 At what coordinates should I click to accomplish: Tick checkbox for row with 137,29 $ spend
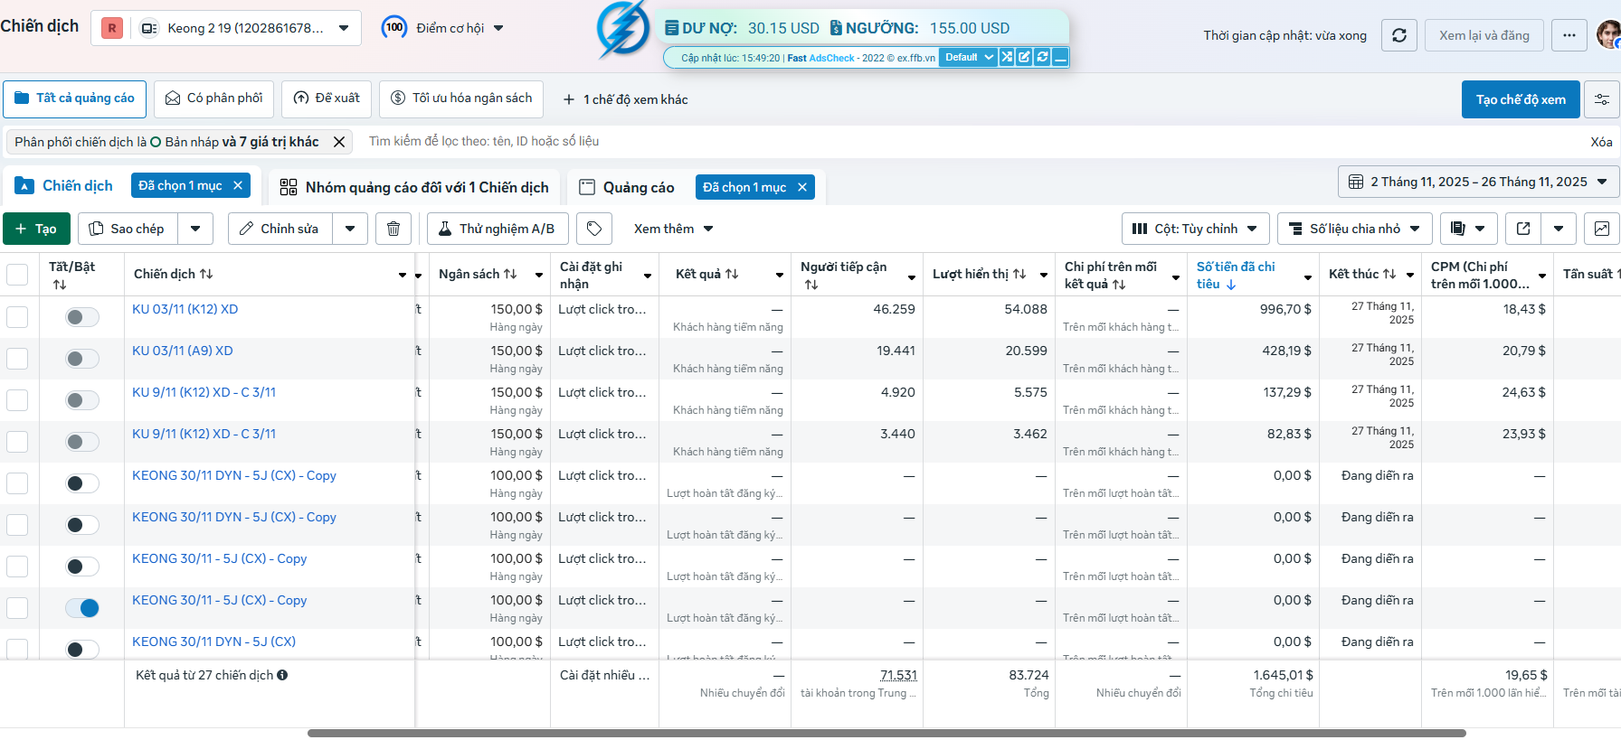pos(17,400)
